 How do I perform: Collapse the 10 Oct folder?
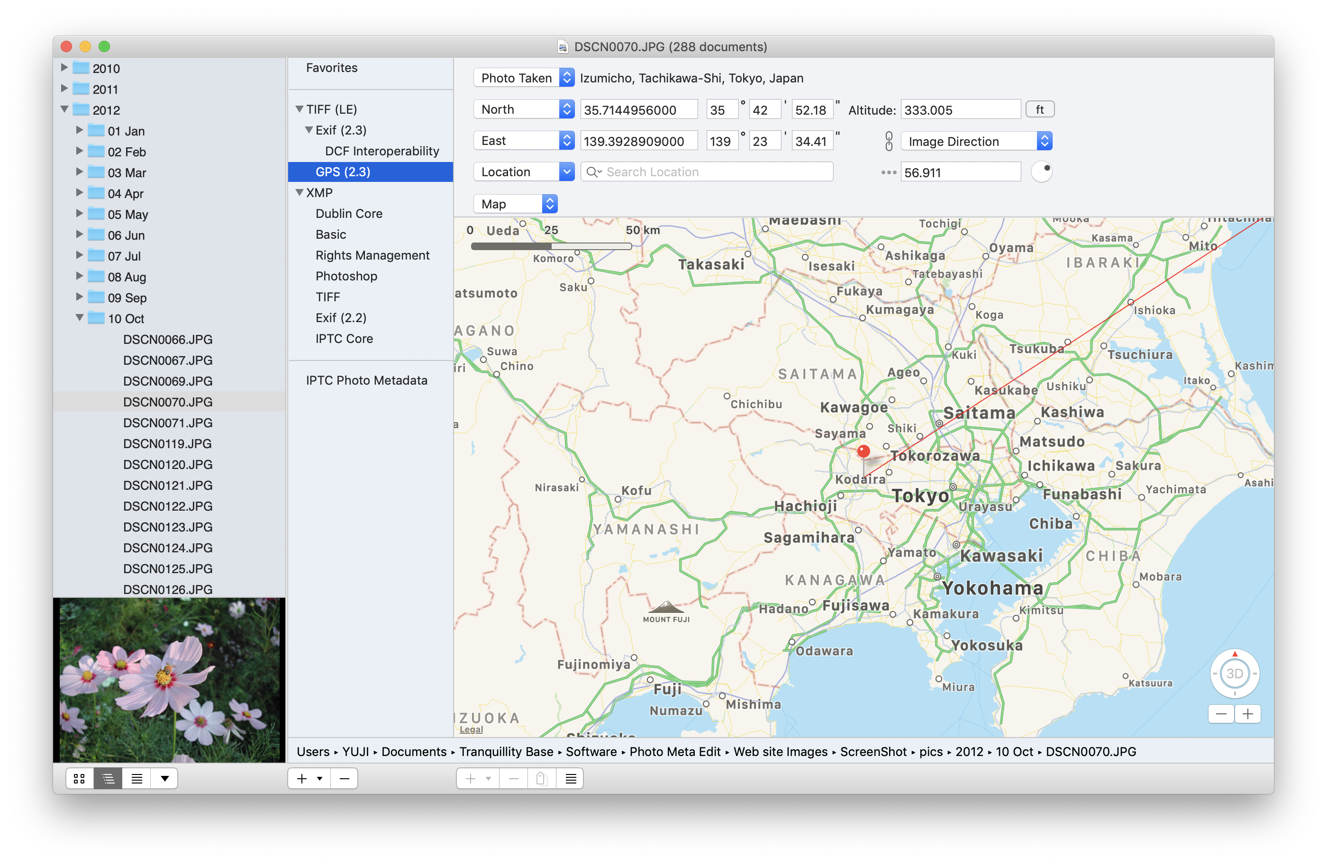(79, 318)
